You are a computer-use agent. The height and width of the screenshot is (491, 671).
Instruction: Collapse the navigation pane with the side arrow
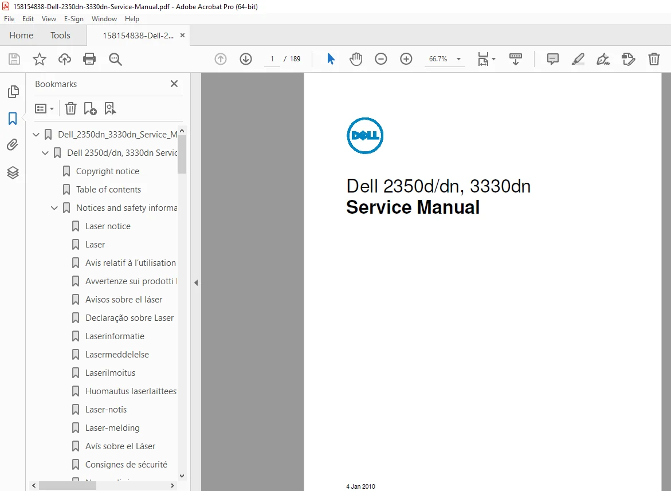point(196,282)
